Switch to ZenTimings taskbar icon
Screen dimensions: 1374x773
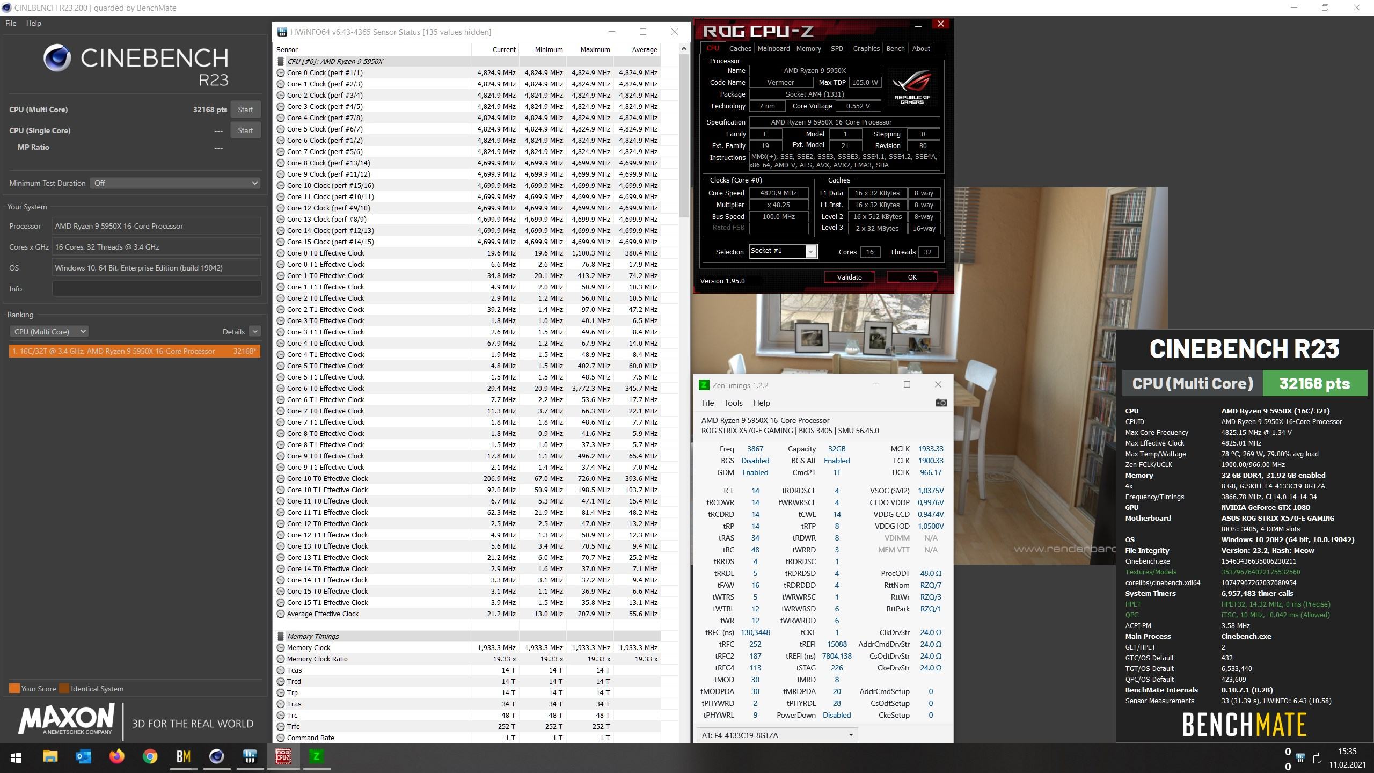pos(316,757)
